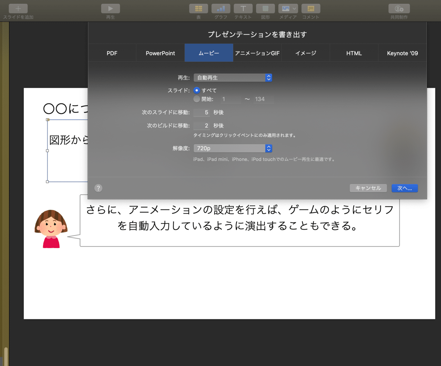
Task: Click the text box starting 図形から
Action: pyautogui.click(x=68, y=151)
